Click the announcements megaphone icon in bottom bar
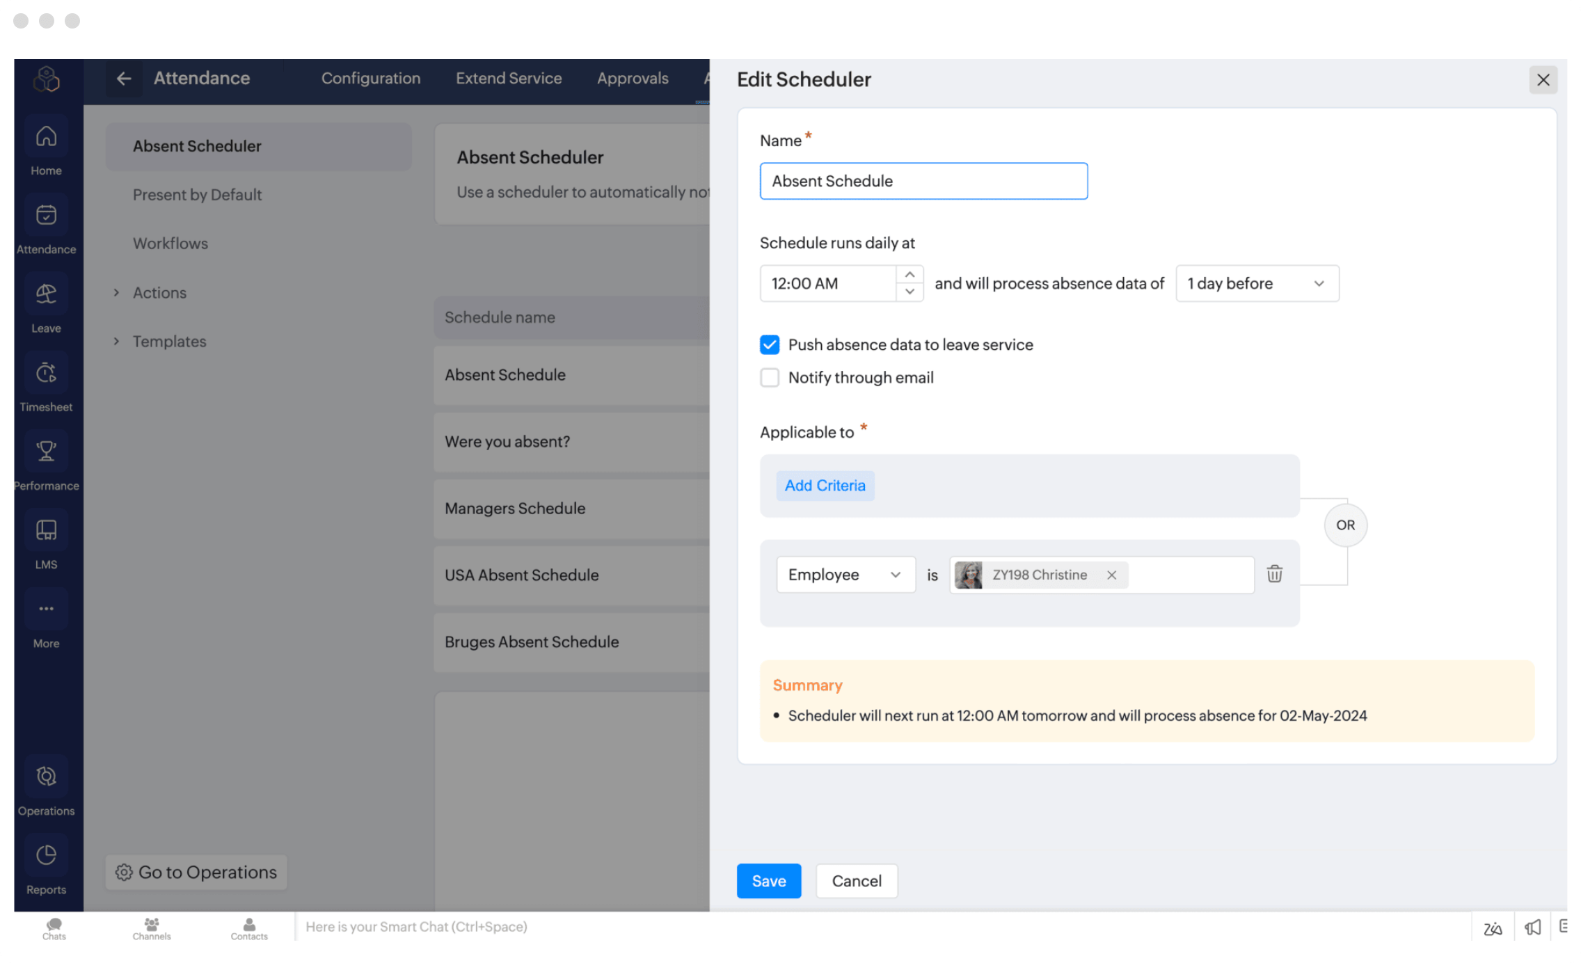The height and width of the screenshot is (963, 1581). tap(1532, 927)
